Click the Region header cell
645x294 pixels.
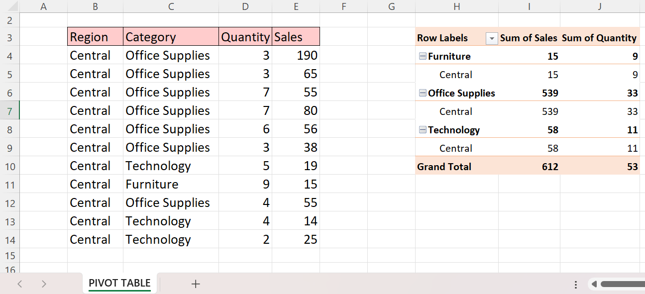coord(95,37)
